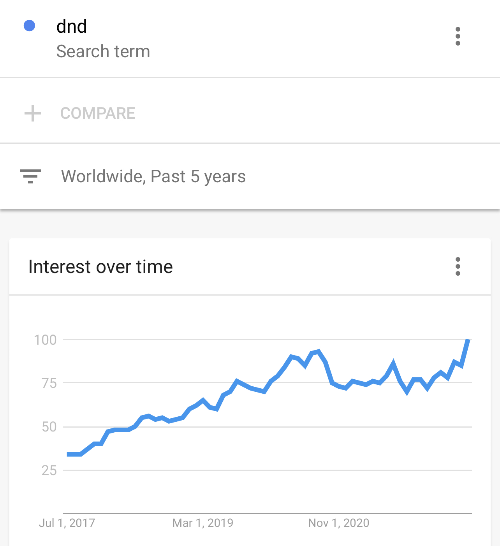Viewport: 500px width, 546px height.
Task: Click the line's starting point at Jul 2017
Action: tap(69, 454)
